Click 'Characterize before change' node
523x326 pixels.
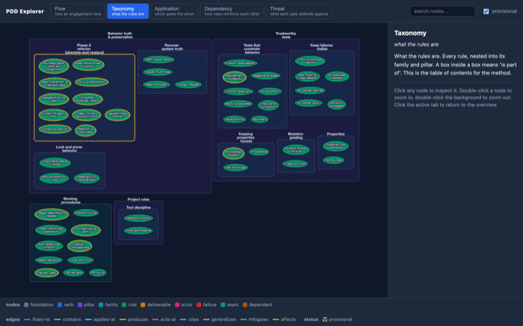pos(55,163)
